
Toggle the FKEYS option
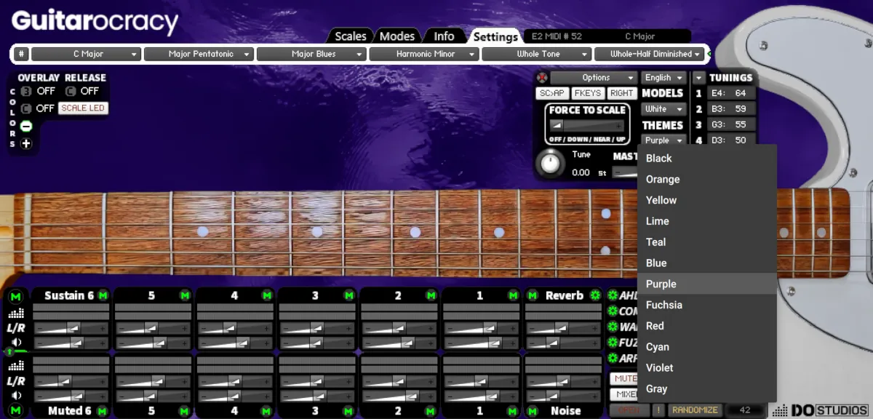(587, 93)
